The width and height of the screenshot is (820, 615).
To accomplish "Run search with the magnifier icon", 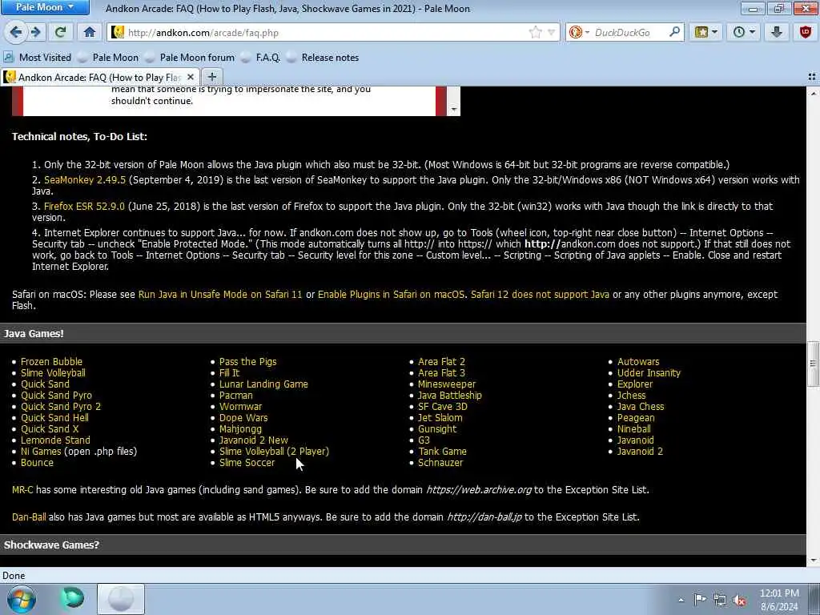I will (x=674, y=32).
